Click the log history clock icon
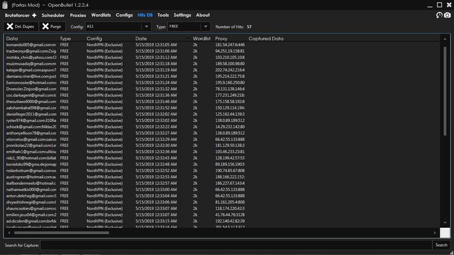 tap(439, 15)
